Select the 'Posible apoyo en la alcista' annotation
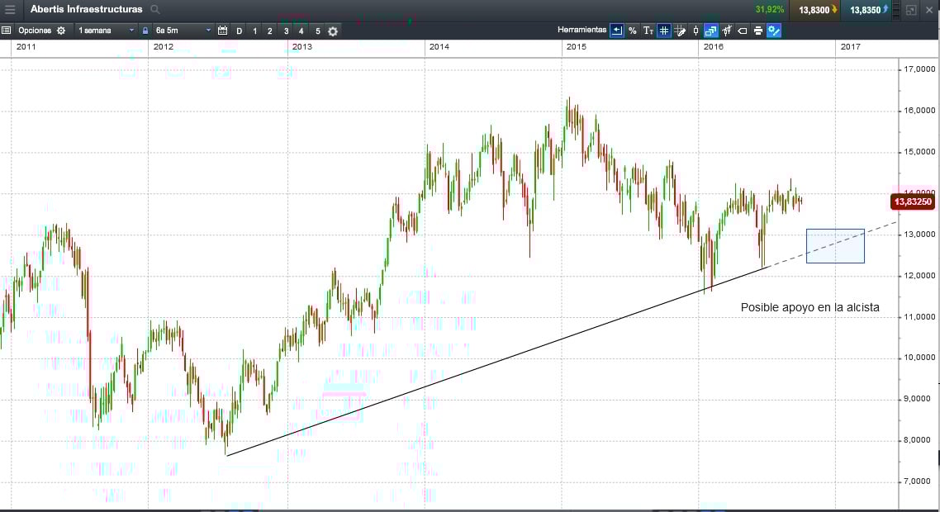 810,307
